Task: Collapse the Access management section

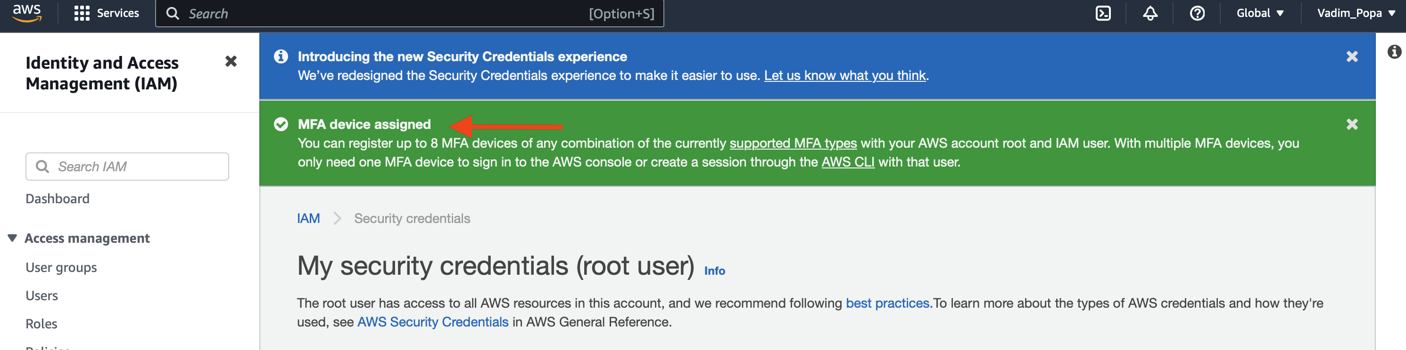Action: click(x=12, y=238)
